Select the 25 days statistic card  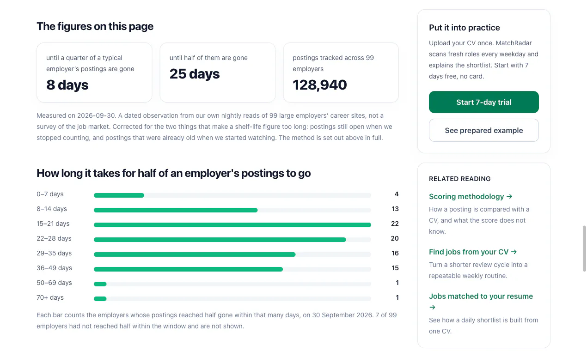pyautogui.click(x=218, y=73)
